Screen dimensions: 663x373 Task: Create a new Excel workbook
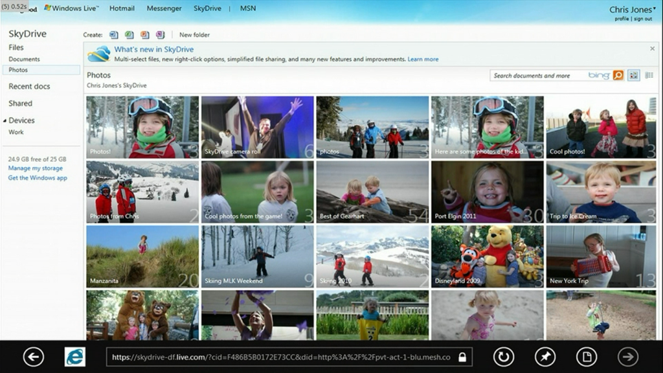pos(129,35)
